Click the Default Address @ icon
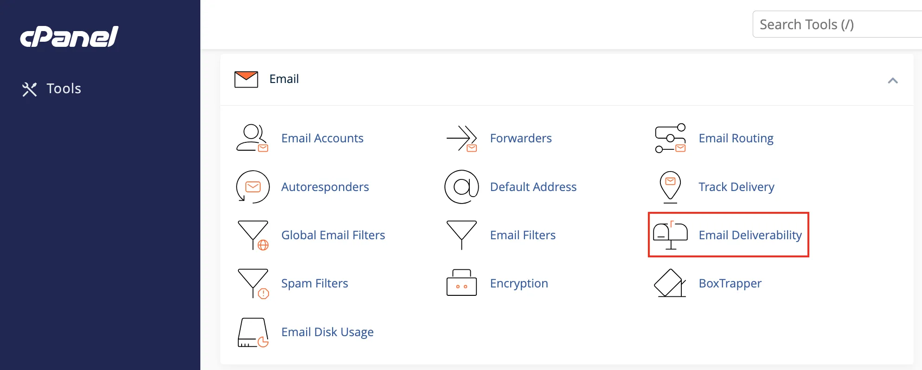This screenshot has width=922, height=370. (461, 187)
